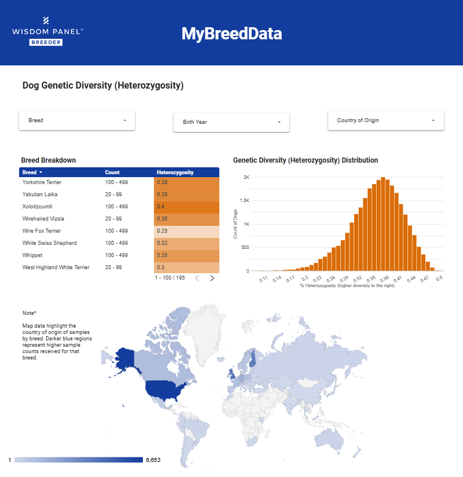
Task: Select the Yorkshire Terrier row
Action: (119, 182)
